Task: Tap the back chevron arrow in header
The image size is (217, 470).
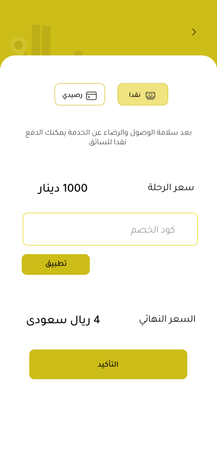Action: coord(194,32)
